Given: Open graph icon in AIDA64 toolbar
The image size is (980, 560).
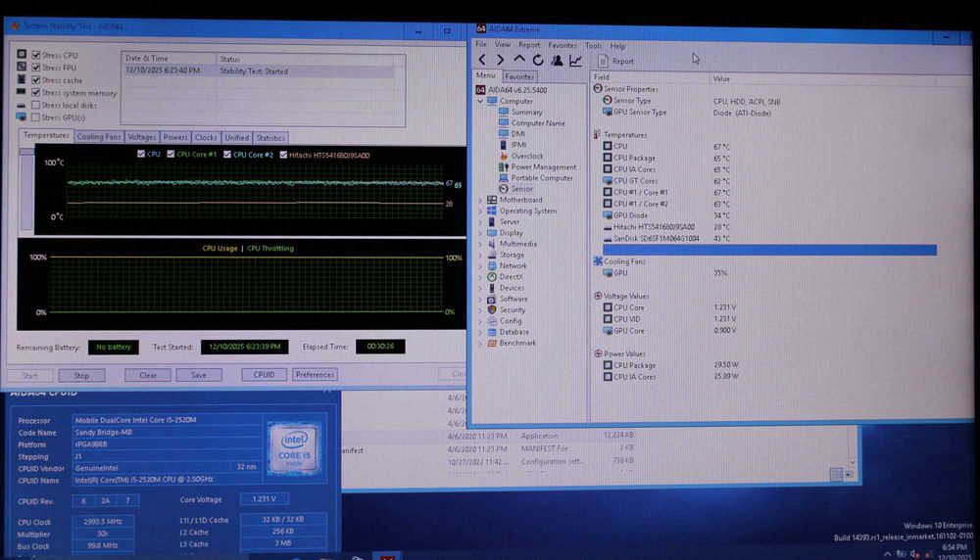Looking at the screenshot, I should [575, 60].
